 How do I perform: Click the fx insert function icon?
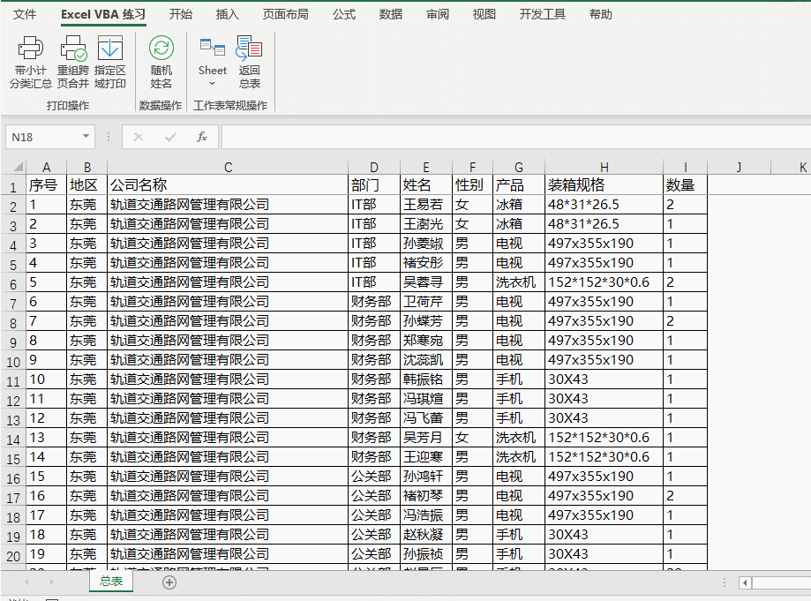click(x=202, y=137)
